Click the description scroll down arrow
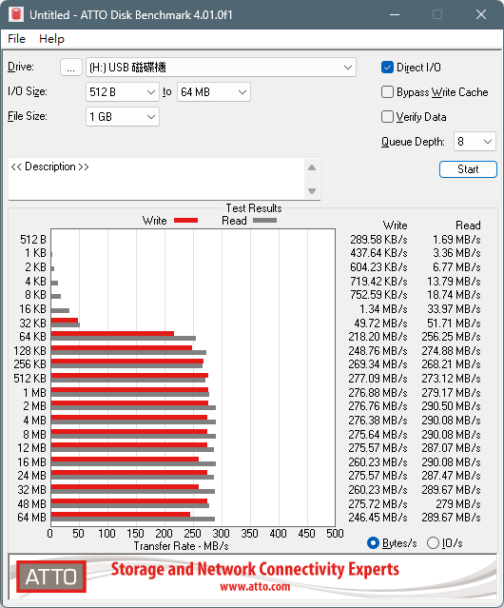This screenshot has width=504, height=608. click(312, 191)
